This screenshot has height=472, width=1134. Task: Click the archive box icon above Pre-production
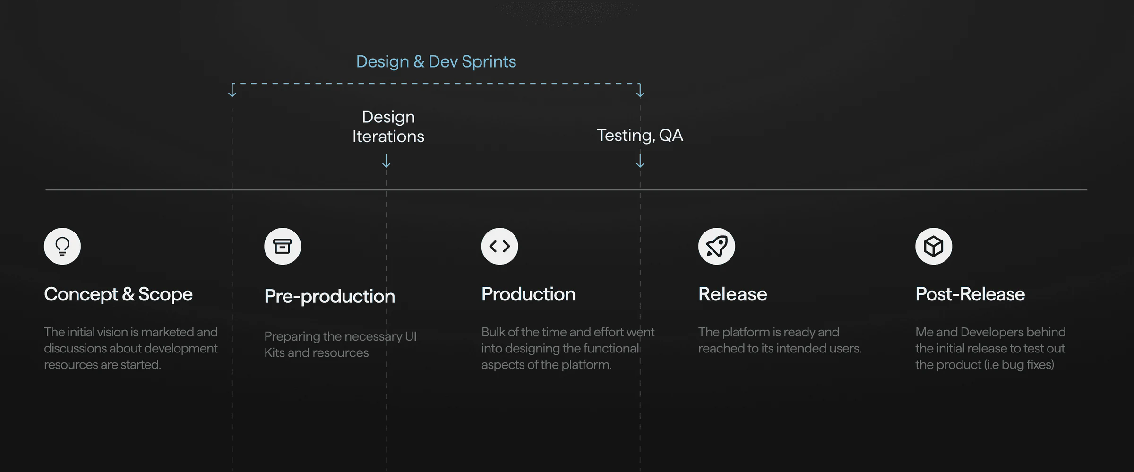[283, 246]
